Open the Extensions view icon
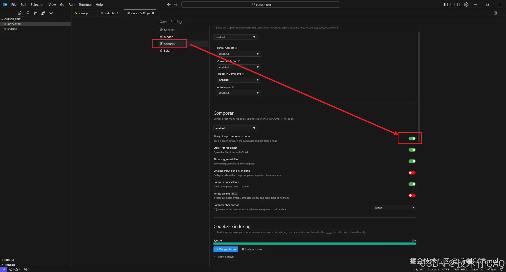Viewport: 506px width, 272px height. 43,13
